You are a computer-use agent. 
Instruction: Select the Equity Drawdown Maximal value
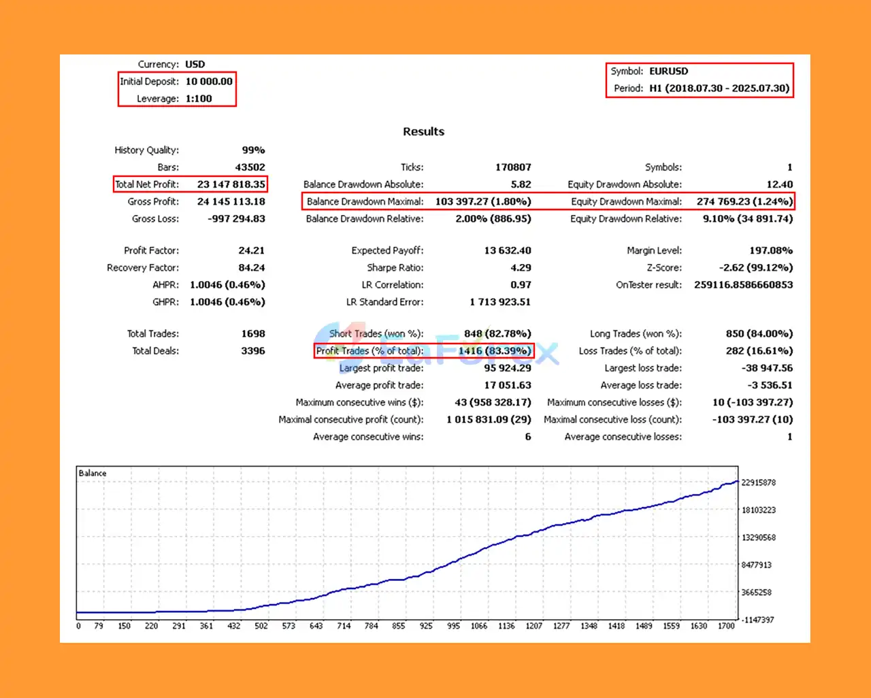point(744,201)
